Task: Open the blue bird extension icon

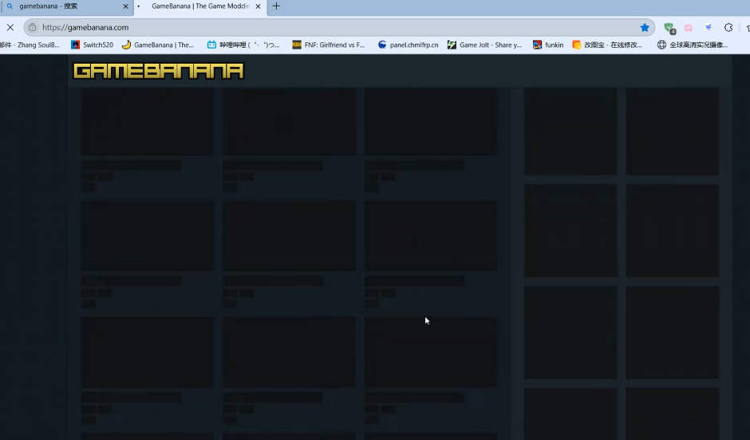Action: (709, 28)
